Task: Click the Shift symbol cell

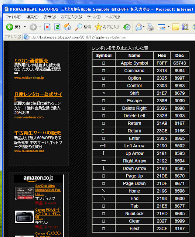Action: coord(104,93)
